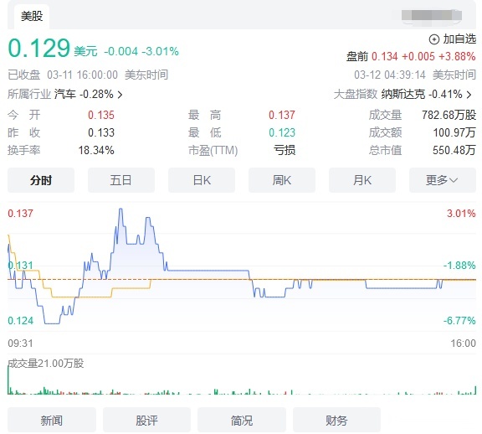Open the 新闻 section

[x=52, y=420]
